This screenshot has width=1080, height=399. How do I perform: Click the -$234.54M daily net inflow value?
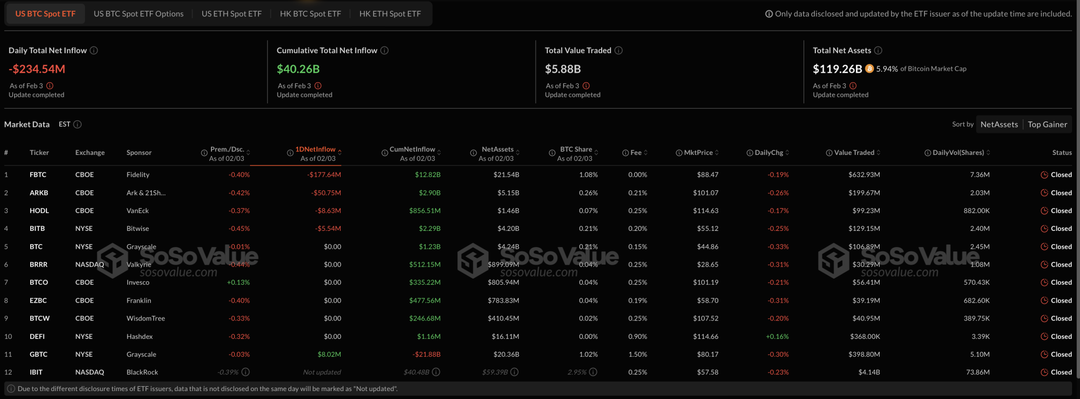coord(37,69)
